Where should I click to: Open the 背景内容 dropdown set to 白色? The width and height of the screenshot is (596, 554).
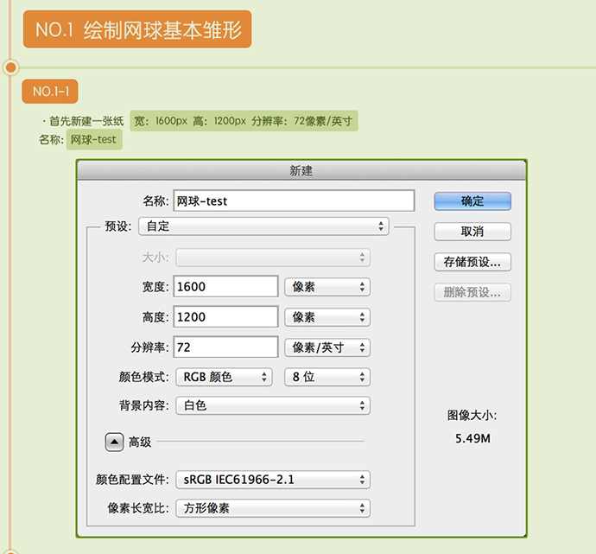272,405
